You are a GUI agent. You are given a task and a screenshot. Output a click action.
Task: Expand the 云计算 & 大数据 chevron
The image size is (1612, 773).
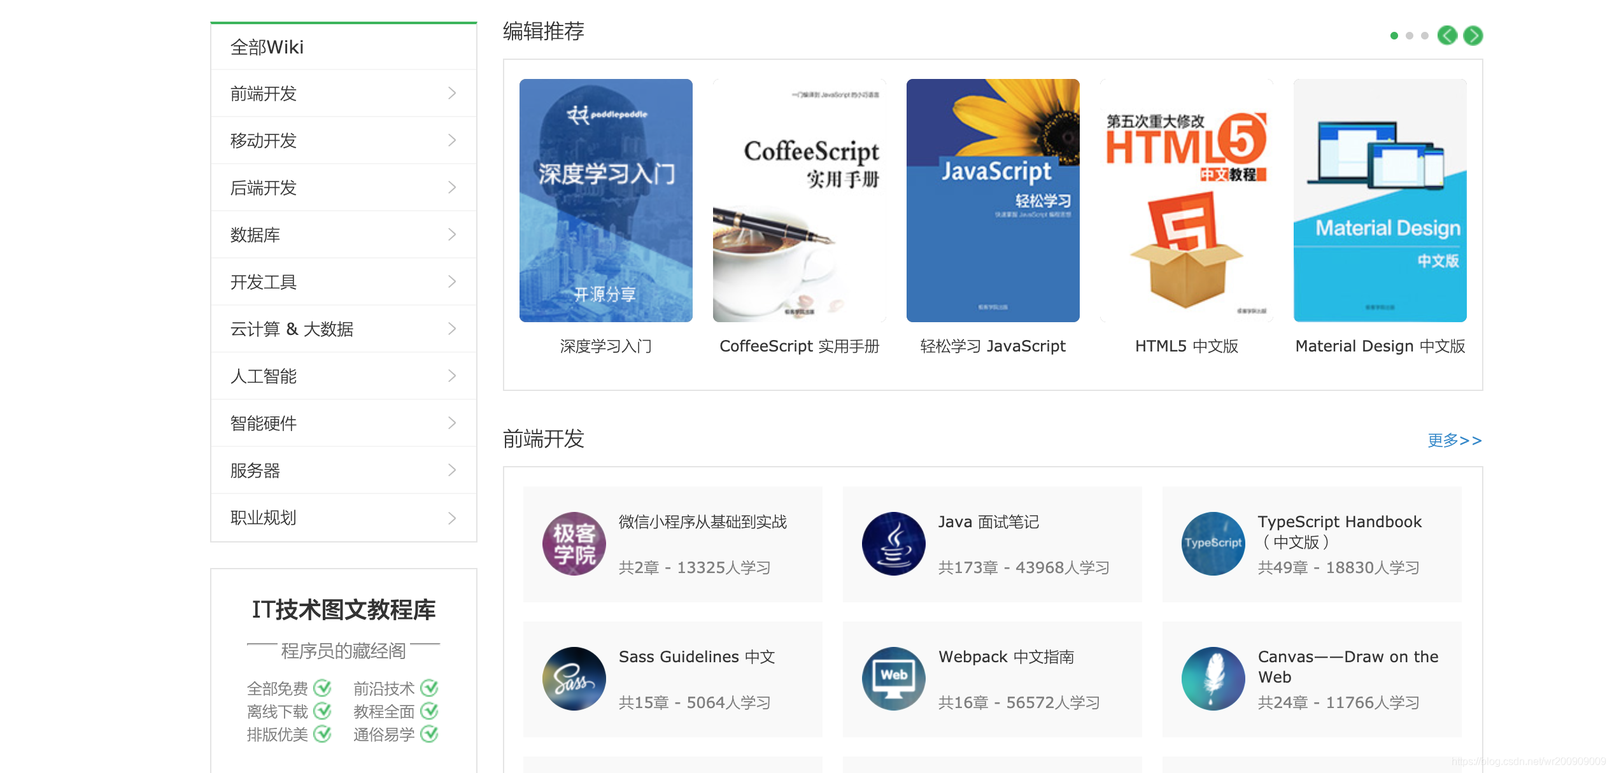pos(452,329)
